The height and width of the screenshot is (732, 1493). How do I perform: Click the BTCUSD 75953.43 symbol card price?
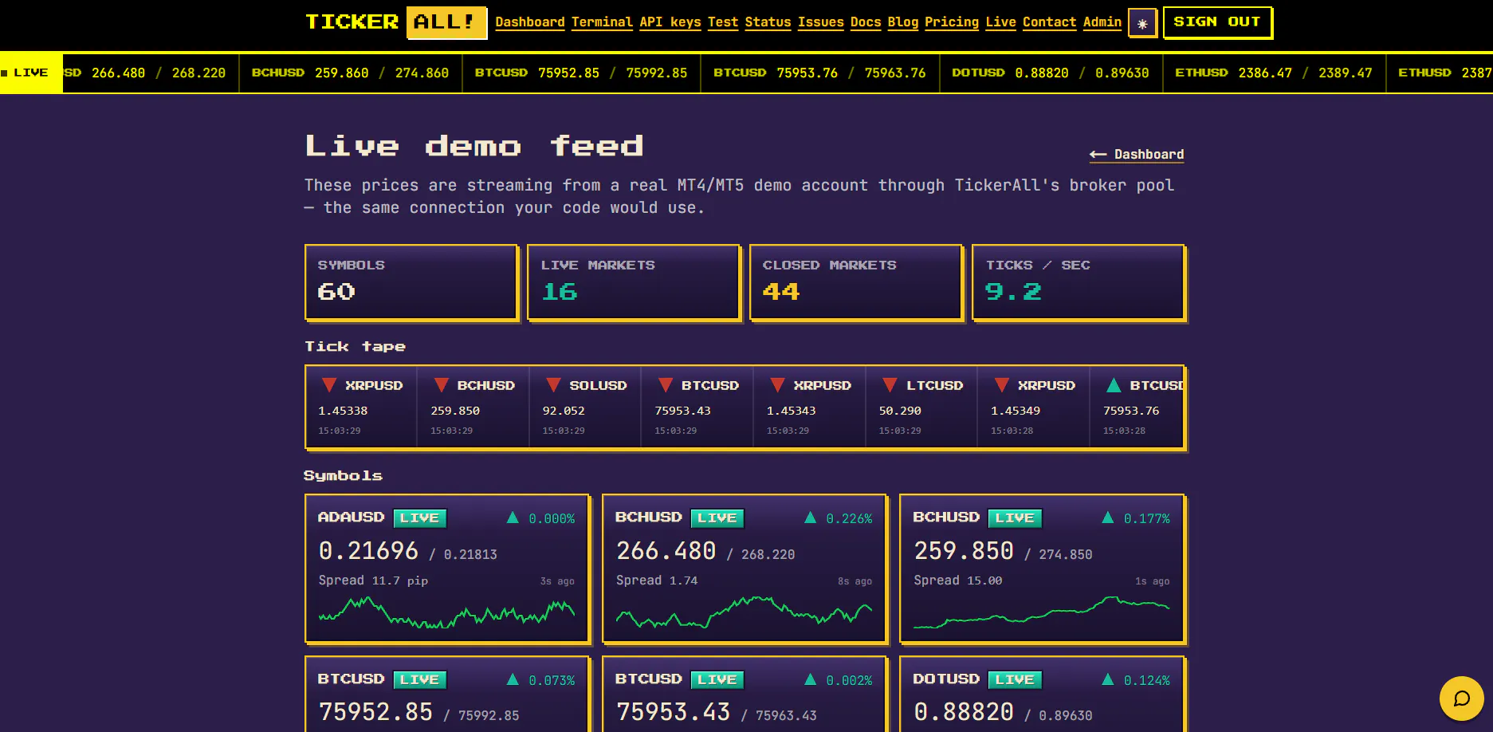click(673, 712)
